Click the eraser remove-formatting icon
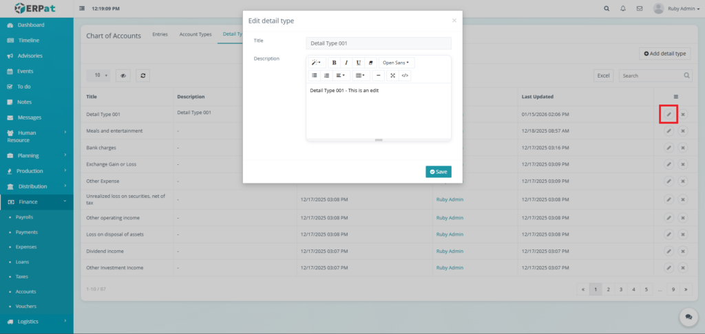This screenshot has height=334, width=705. (x=370, y=63)
